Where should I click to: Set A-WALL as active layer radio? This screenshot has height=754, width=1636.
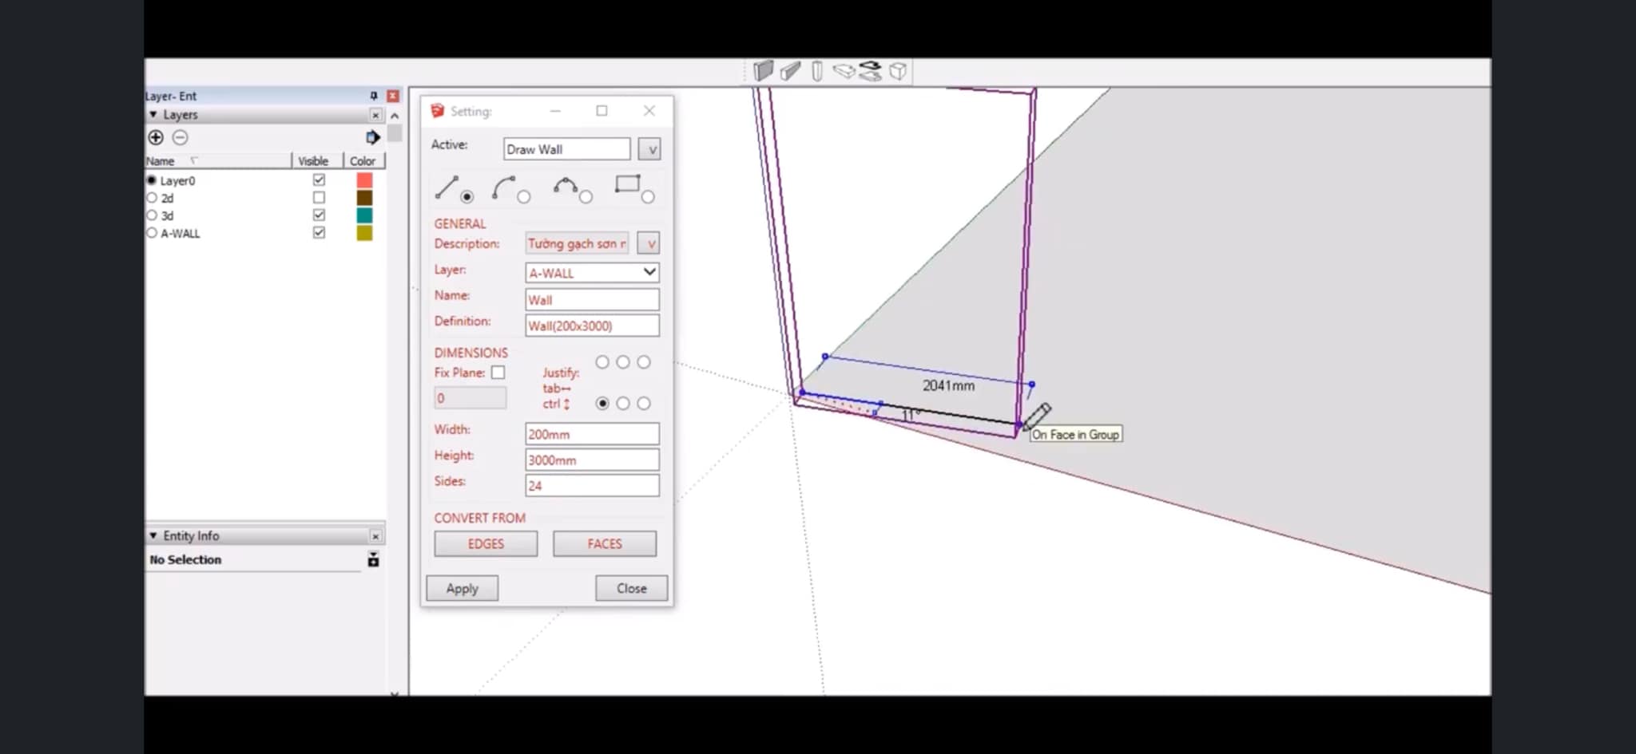[152, 233]
